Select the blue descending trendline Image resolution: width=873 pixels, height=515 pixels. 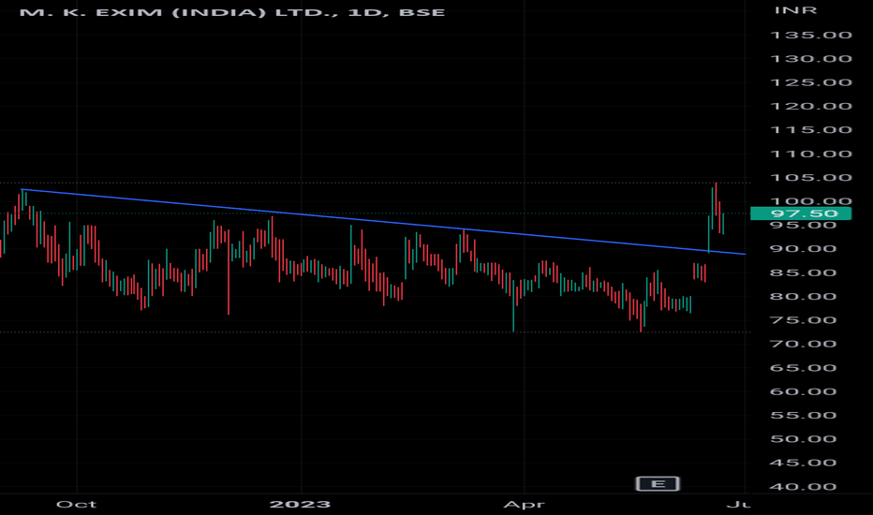384,222
